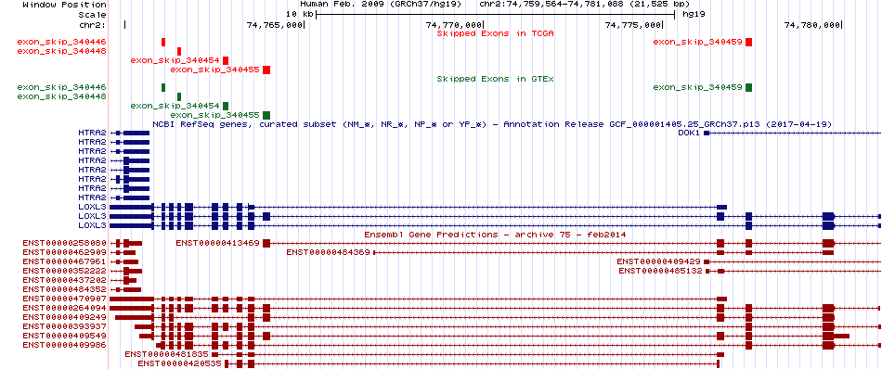
Task: Select transcript ENST00000409986
Action: coord(65,345)
